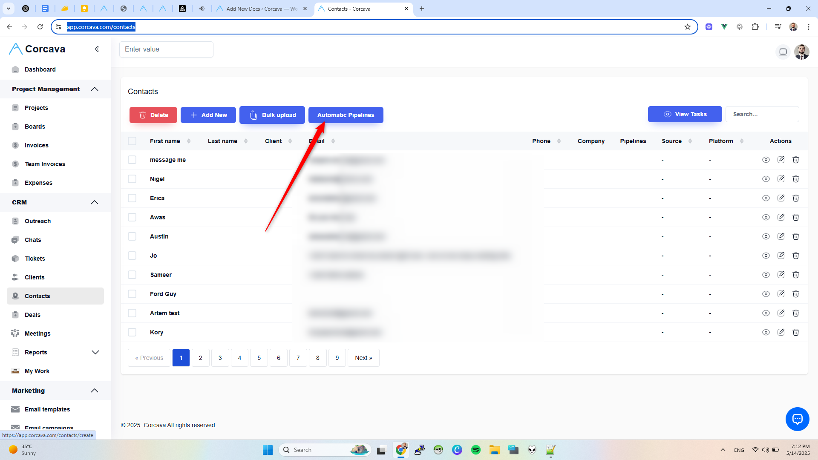Open Spotify from the Windows taskbar
This screenshot has height=460, width=818.
point(476,450)
